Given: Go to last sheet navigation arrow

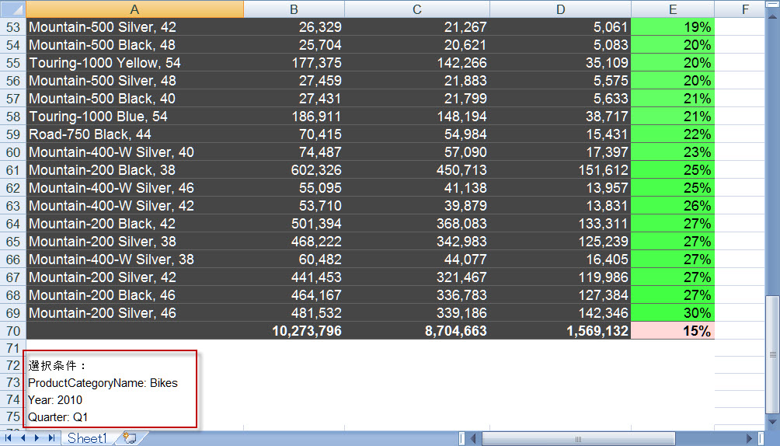Looking at the screenshot, I should 51,438.
